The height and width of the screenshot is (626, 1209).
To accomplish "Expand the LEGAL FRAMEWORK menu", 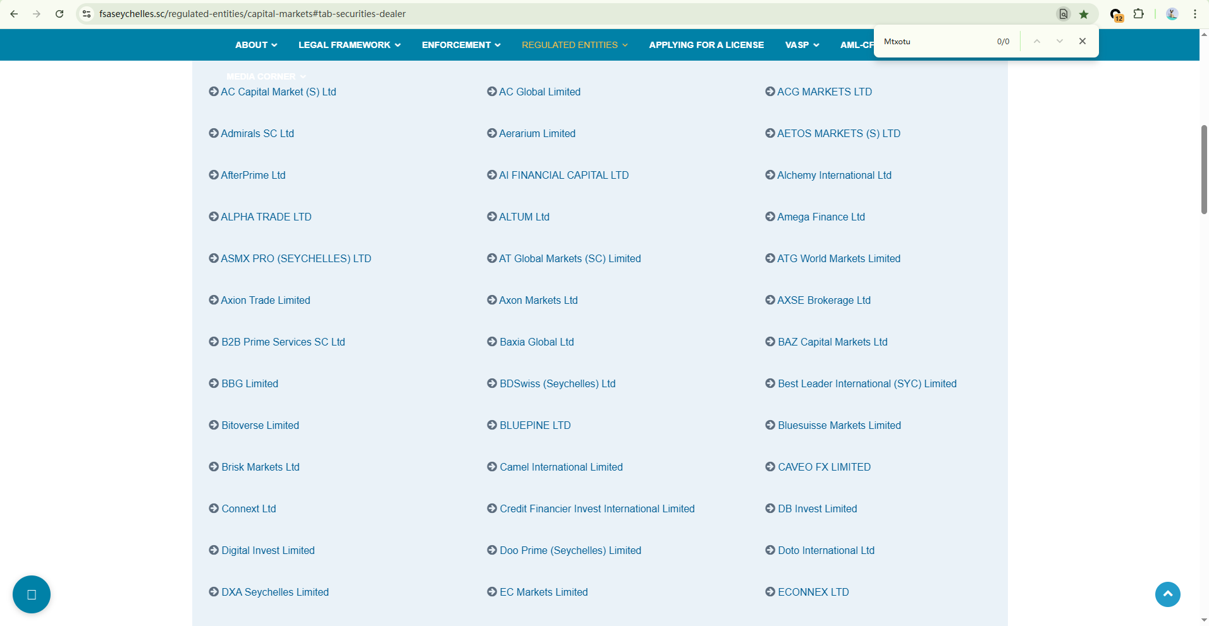I will 350,45.
